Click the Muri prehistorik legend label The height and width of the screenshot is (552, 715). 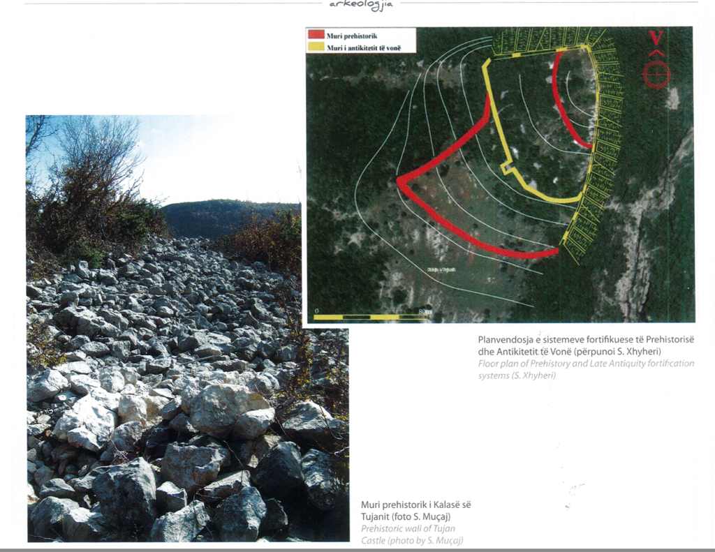pyautogui.click(x=352, y=36)
